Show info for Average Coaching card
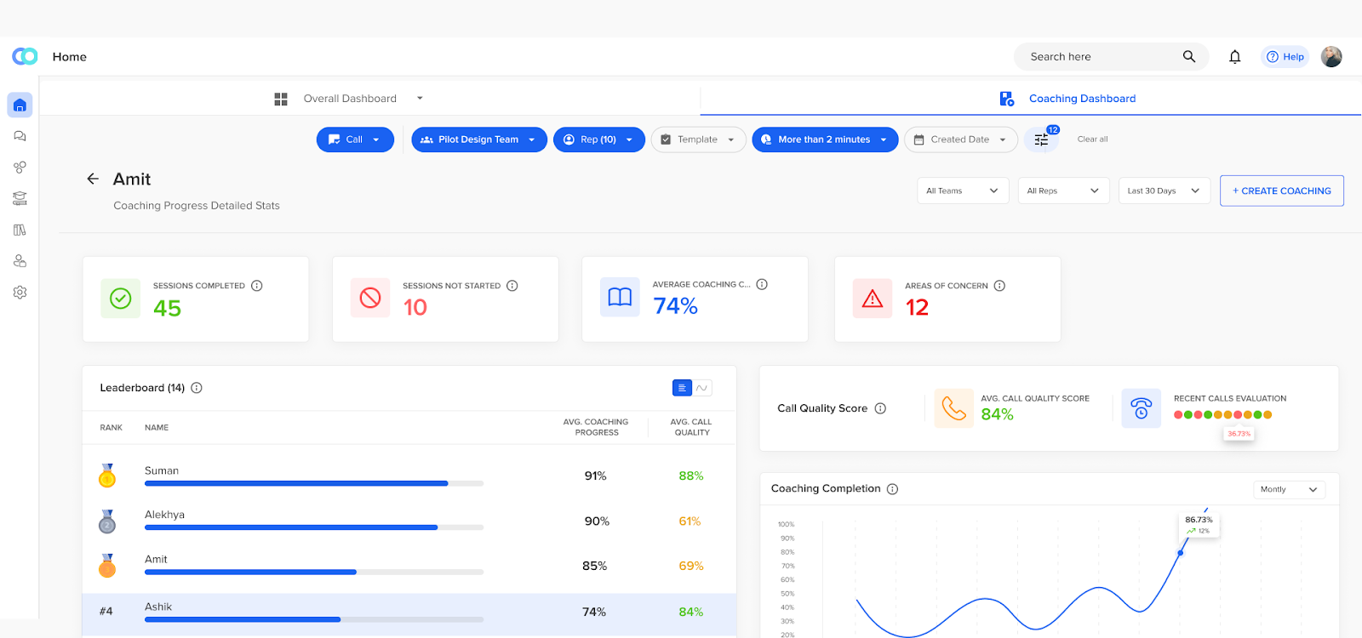This screenshot has height=638, width=1362. pos(762,284)
